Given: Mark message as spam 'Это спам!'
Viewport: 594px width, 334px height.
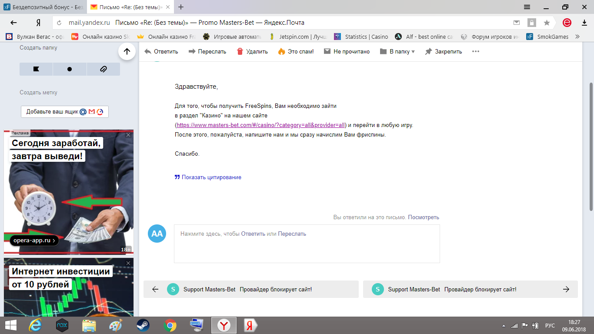Looking at the screenshot, I should (296, 51).
